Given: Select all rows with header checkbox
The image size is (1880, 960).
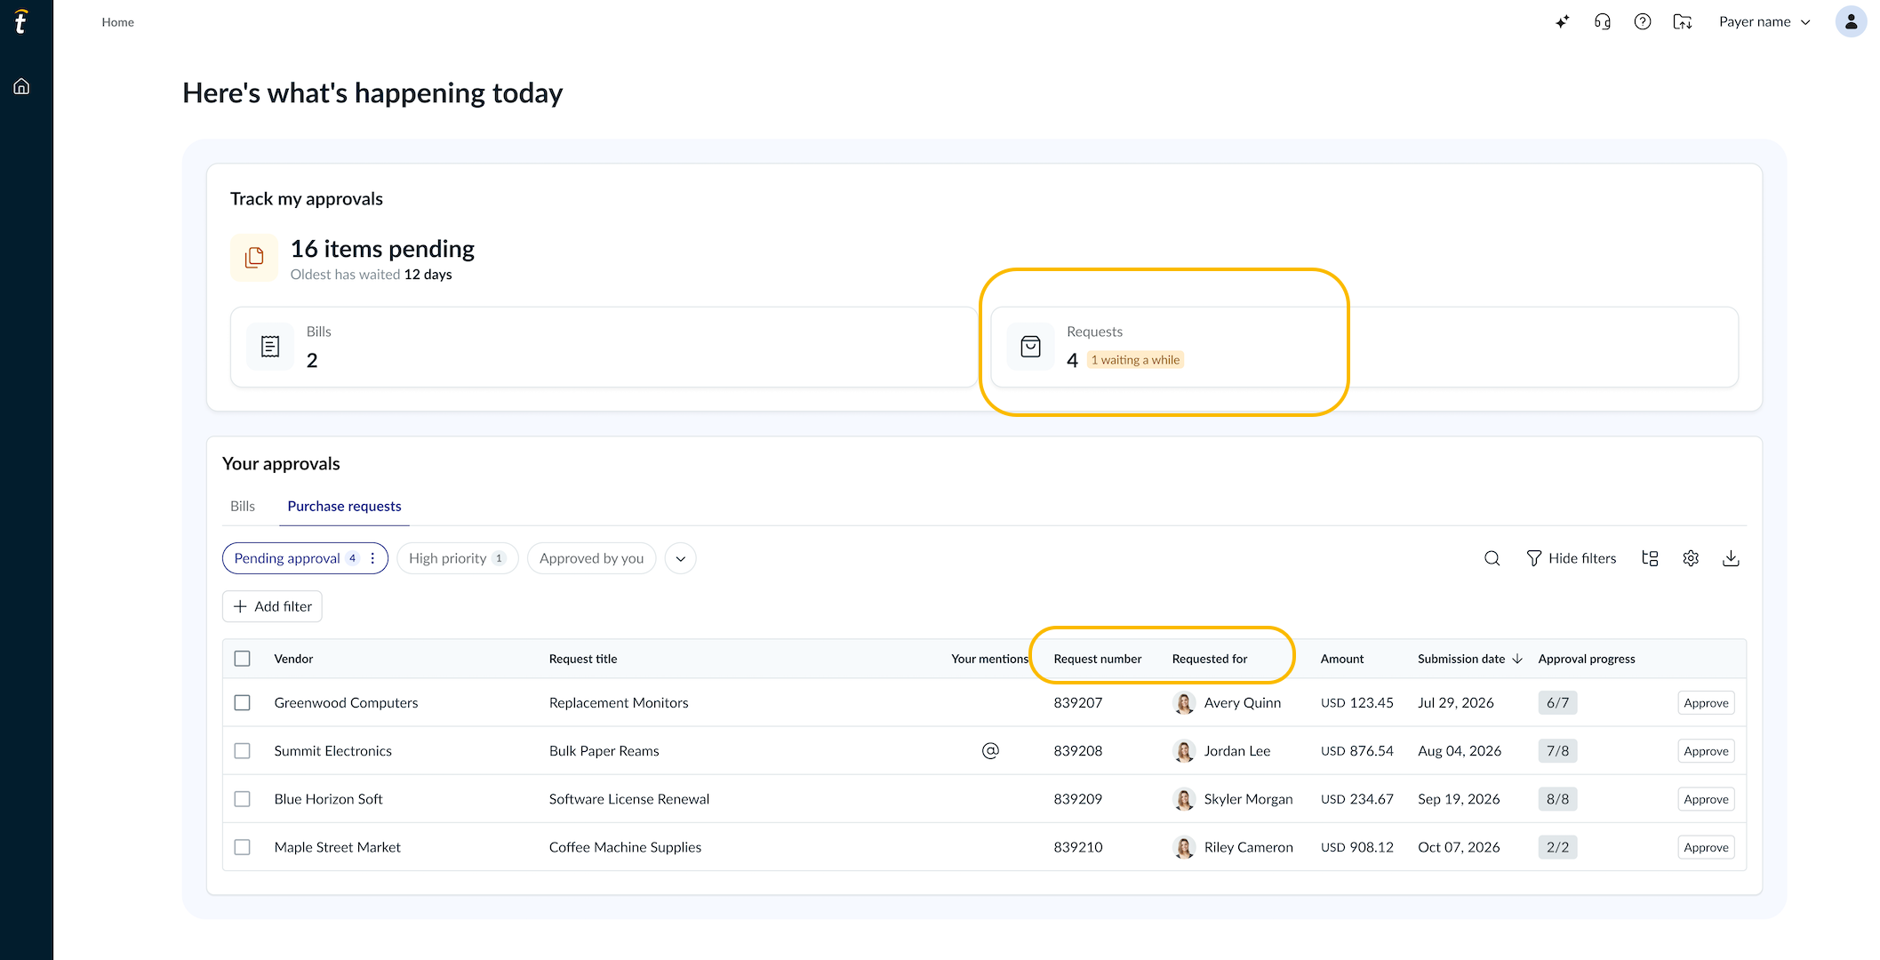Looking at the screenshot, I should (242, 659).
